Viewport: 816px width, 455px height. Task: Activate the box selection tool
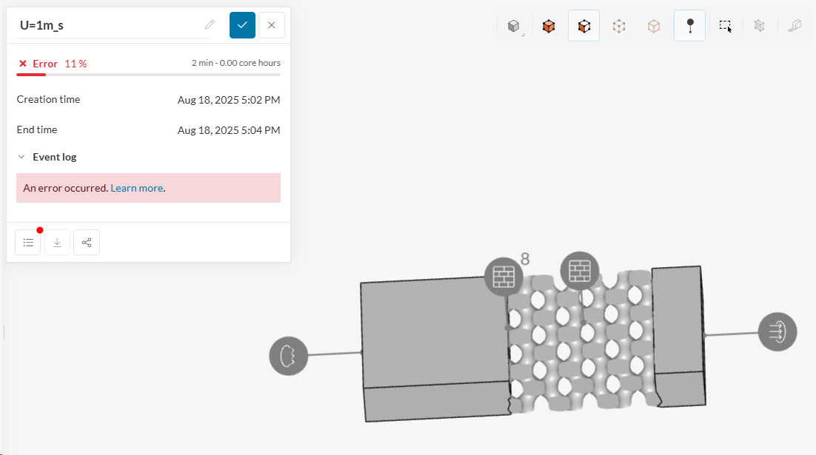coord(725,26)
